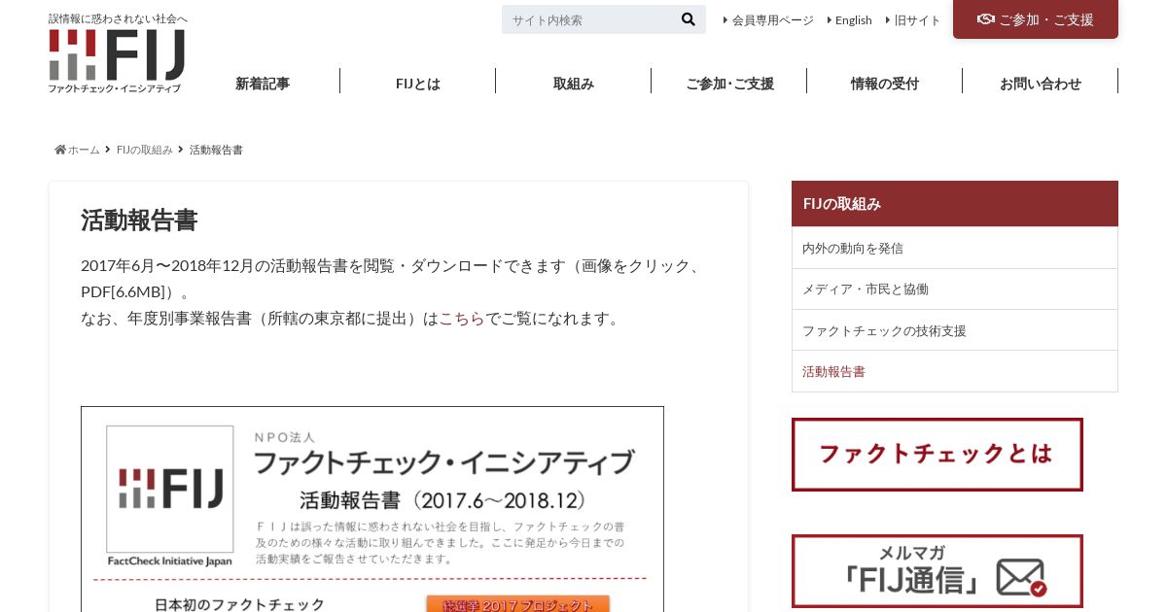The width and height of the screenshot is (1167, 612).
Task: Open 旧サイト link in header
Action: pos(917,19)
